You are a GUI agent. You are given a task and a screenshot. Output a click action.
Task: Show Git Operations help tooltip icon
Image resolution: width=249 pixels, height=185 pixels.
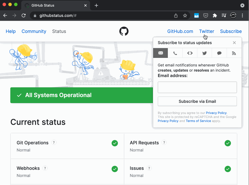pyautogui.click(x=54, y=143)
